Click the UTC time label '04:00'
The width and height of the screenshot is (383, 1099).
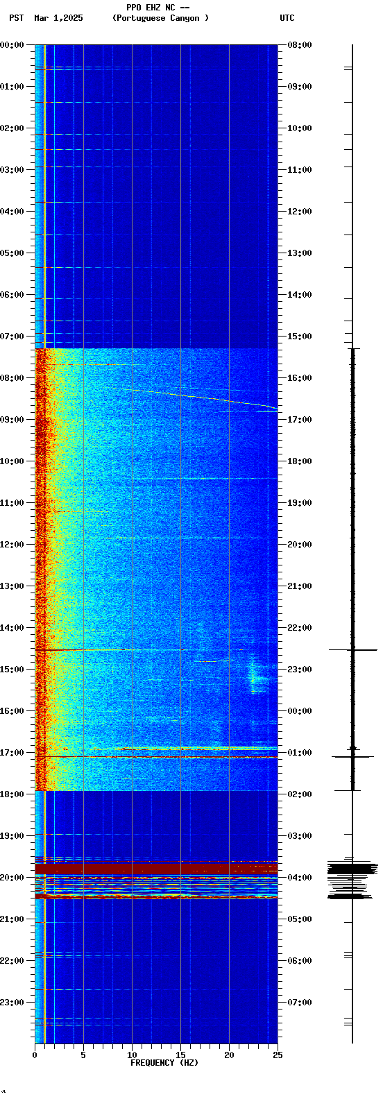[x=300, y=878]
